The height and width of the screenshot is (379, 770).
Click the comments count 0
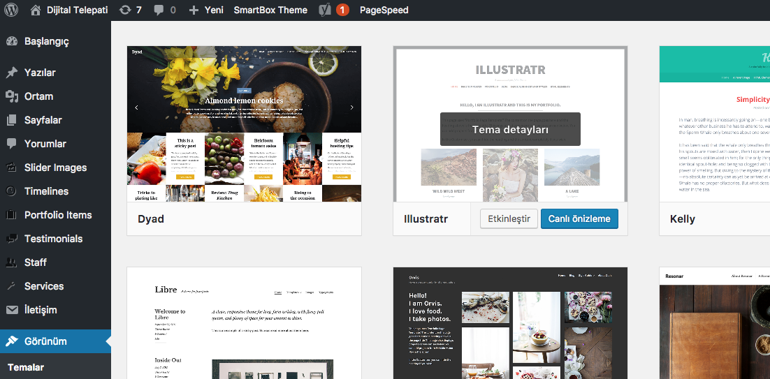[x=173, y=10]
